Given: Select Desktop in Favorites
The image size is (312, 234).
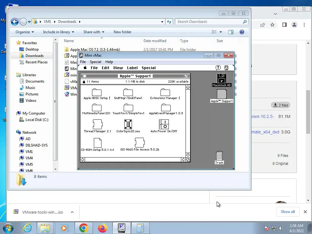Looking at the screenshot, I should tap(32, 49).
